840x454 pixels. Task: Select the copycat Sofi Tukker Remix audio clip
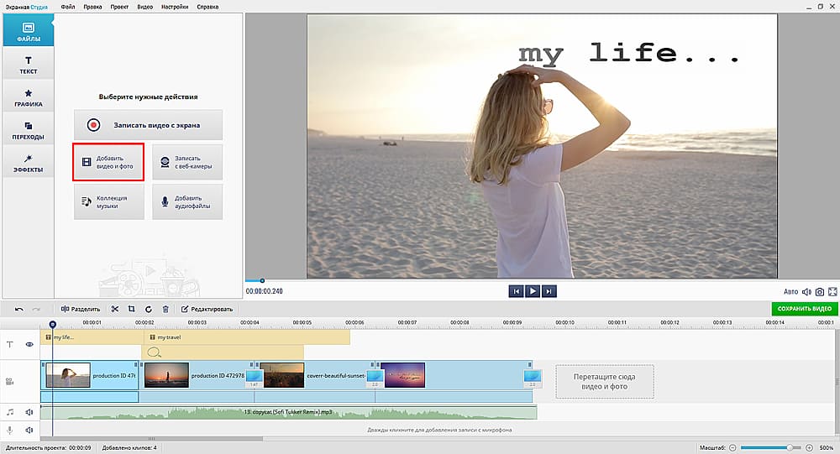coord(289,412)
